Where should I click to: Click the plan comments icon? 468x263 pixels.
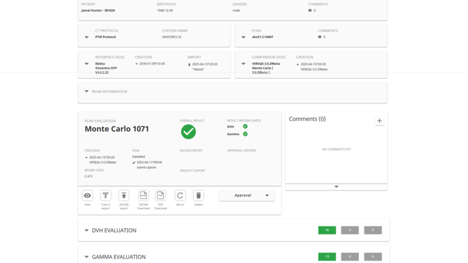[320, 37]
